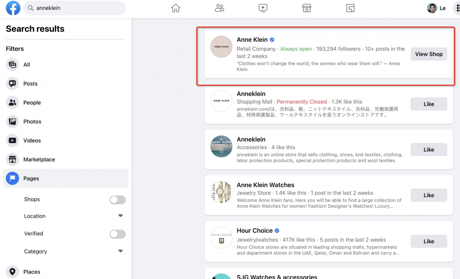Open the Permanently Closed Anneklein logo thumbnail
This screenshot has width=460, height=279.
pos(221,101)
